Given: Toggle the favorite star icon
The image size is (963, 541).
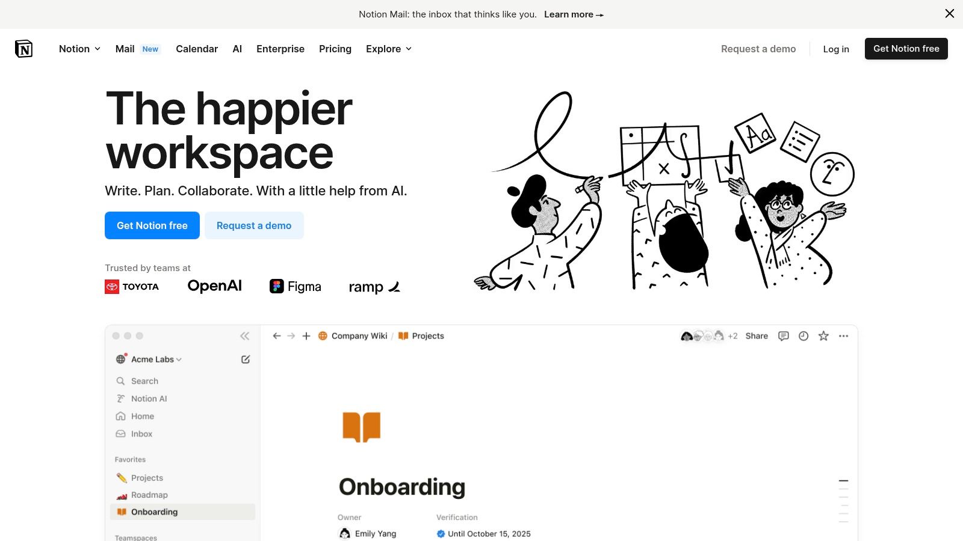Looking at the screenshot, I should [x=823, y=336].
